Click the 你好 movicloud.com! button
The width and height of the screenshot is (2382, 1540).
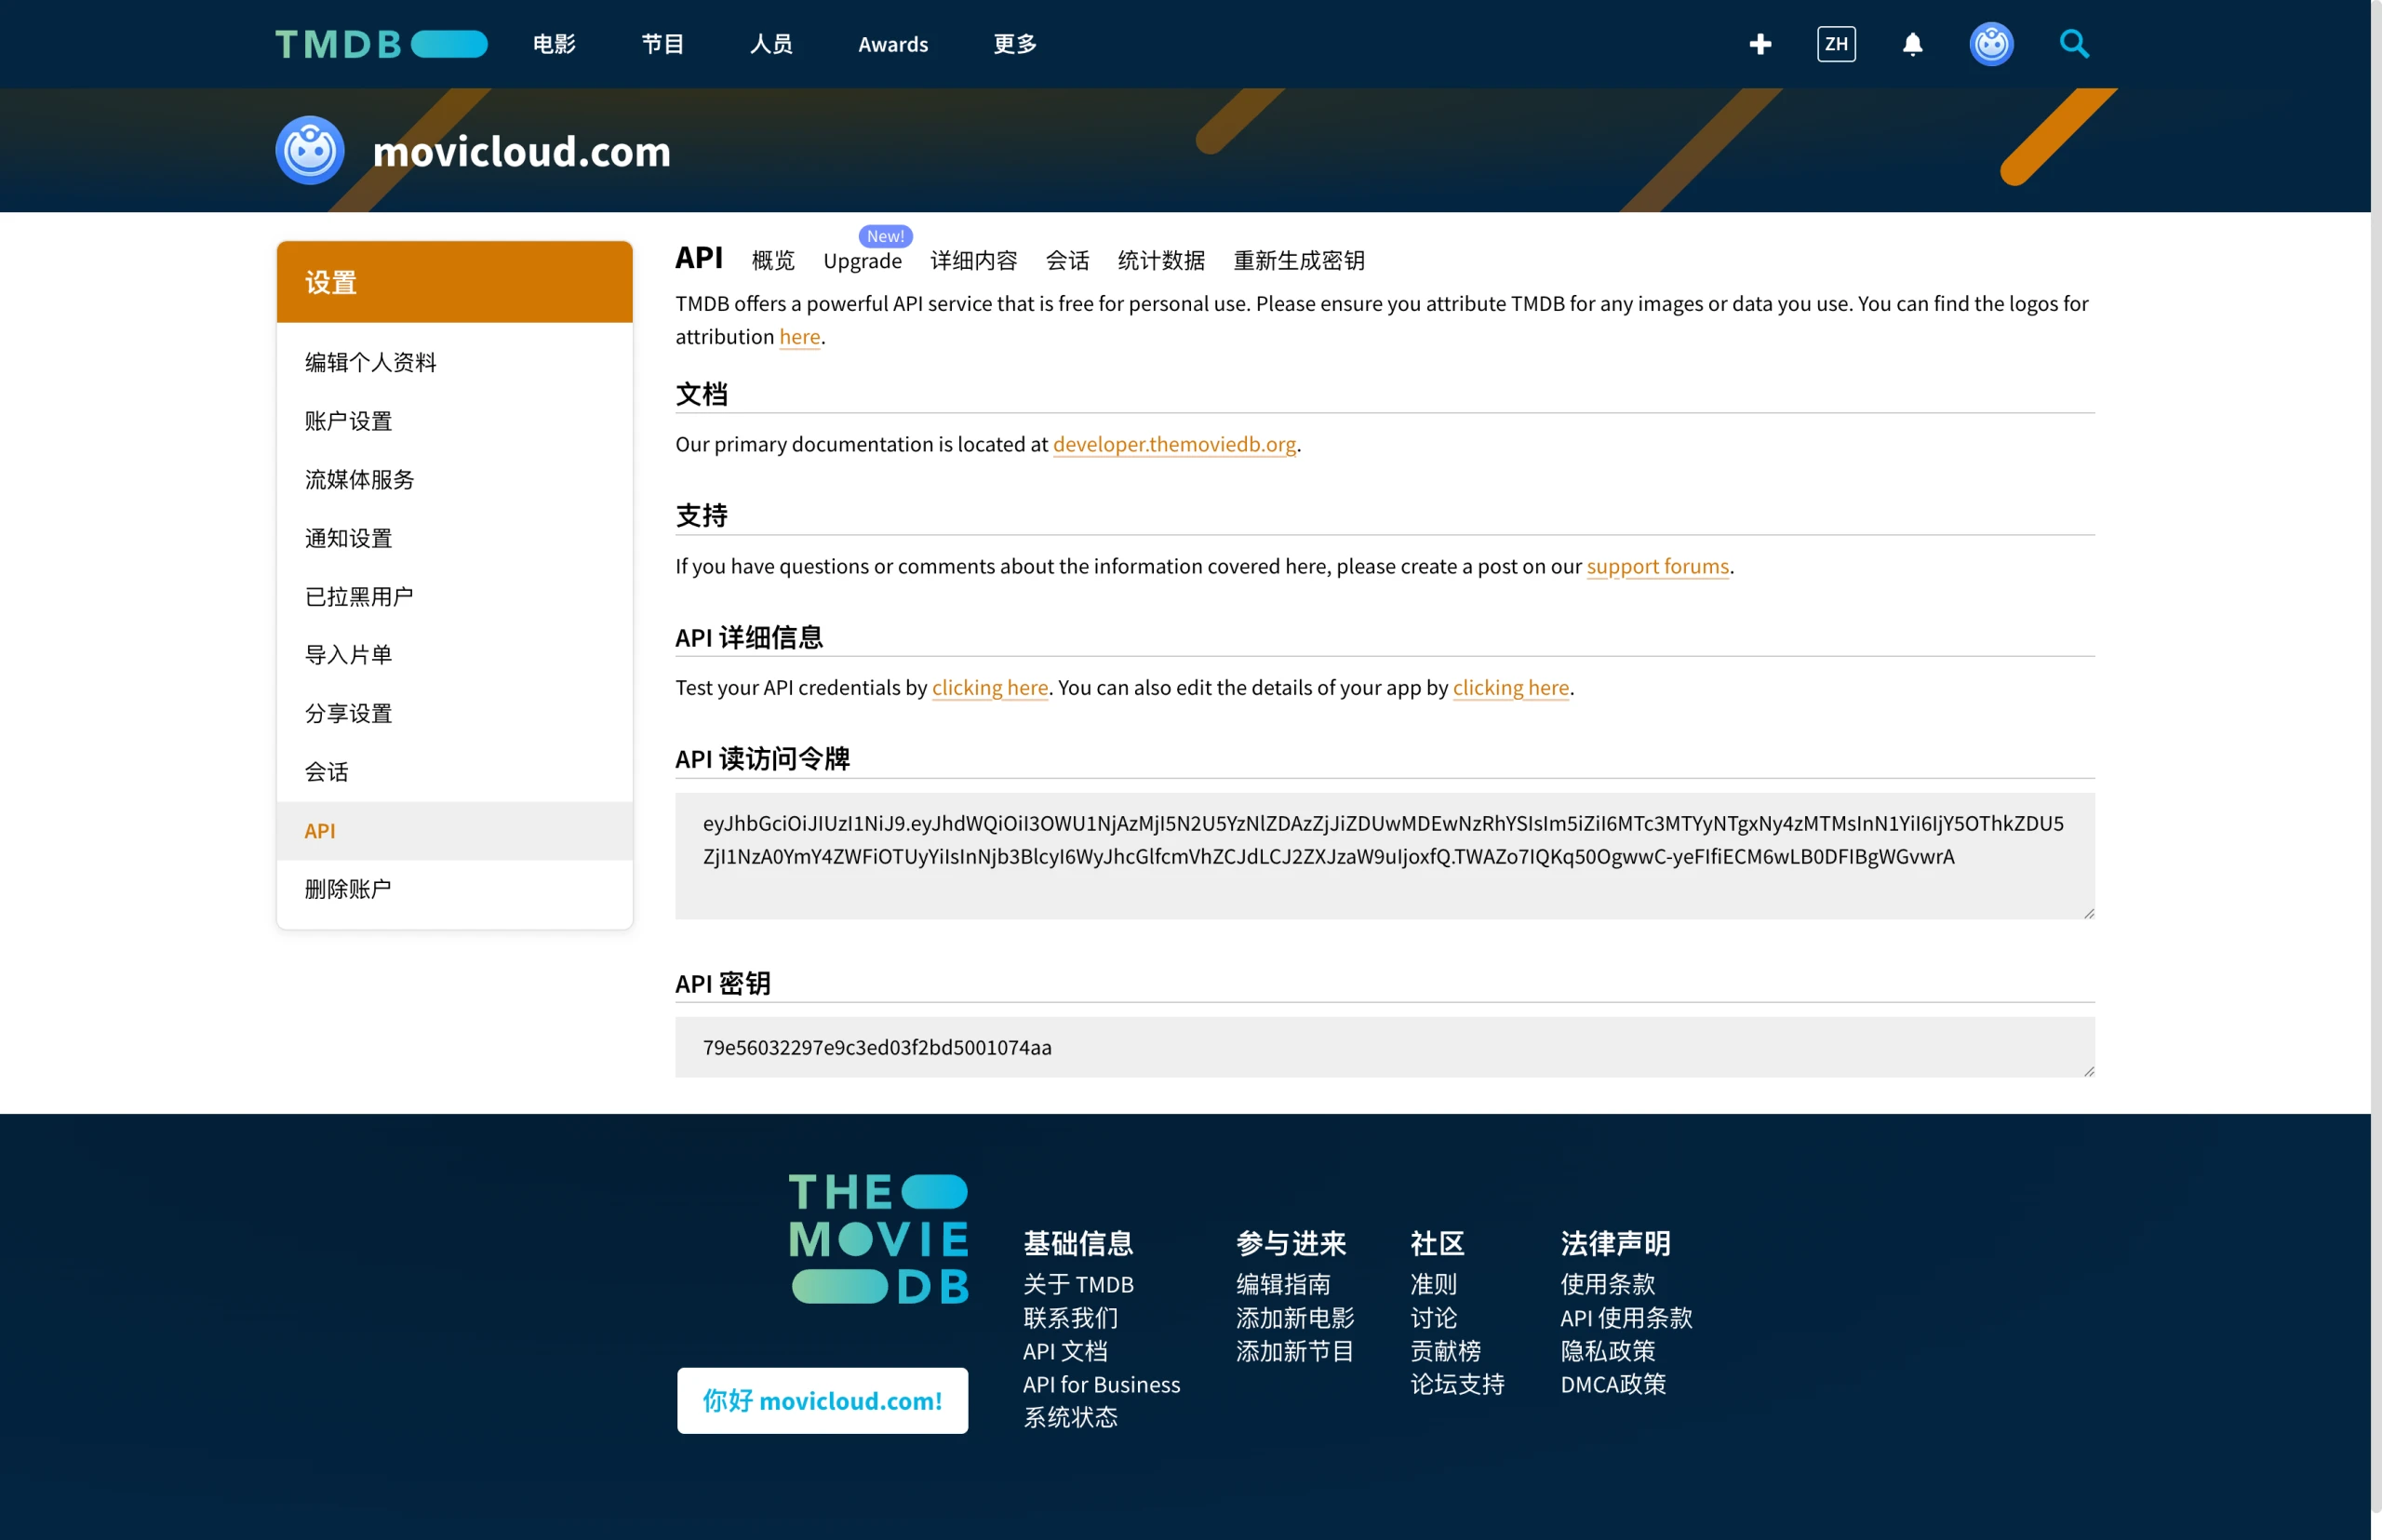[x=822, y=1400]
